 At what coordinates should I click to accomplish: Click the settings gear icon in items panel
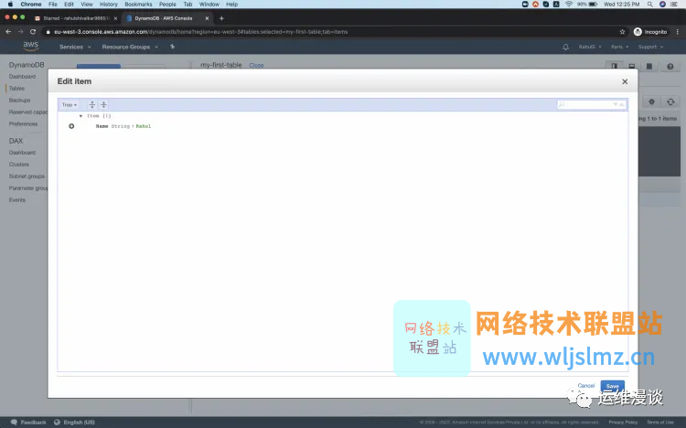tap(651, 102)
